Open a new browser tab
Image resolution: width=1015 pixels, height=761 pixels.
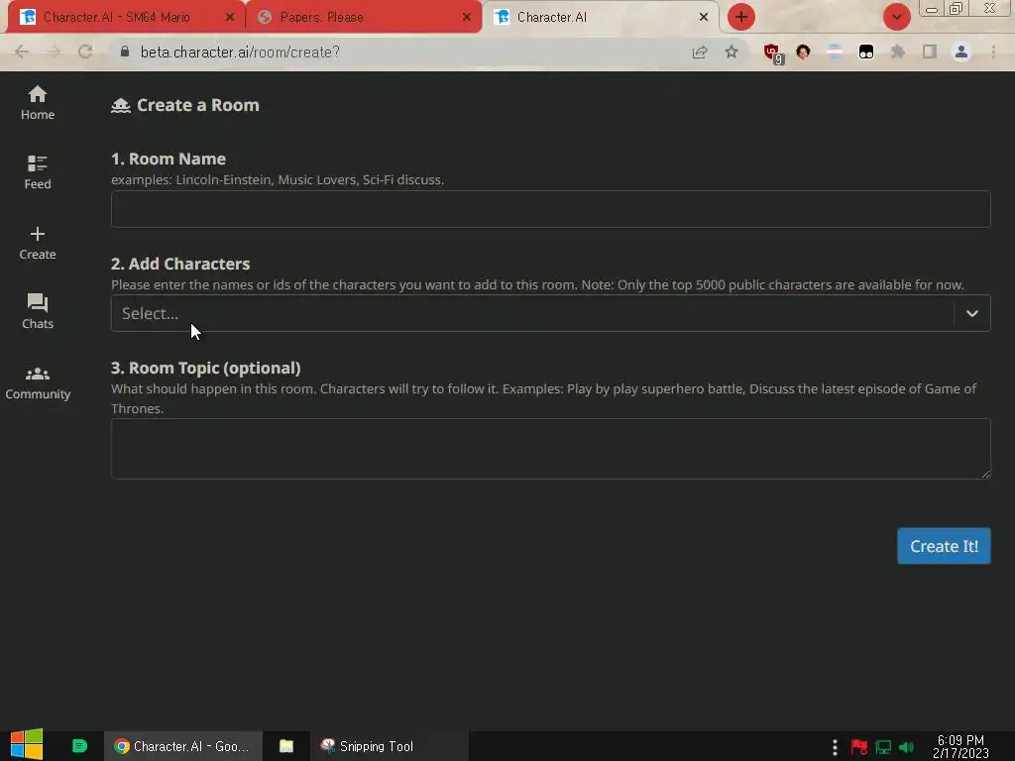point(741,17)
